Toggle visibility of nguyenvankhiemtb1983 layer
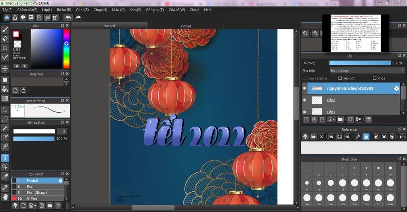The width and height of the screenshot is (407, 212). tap(304, 88)
